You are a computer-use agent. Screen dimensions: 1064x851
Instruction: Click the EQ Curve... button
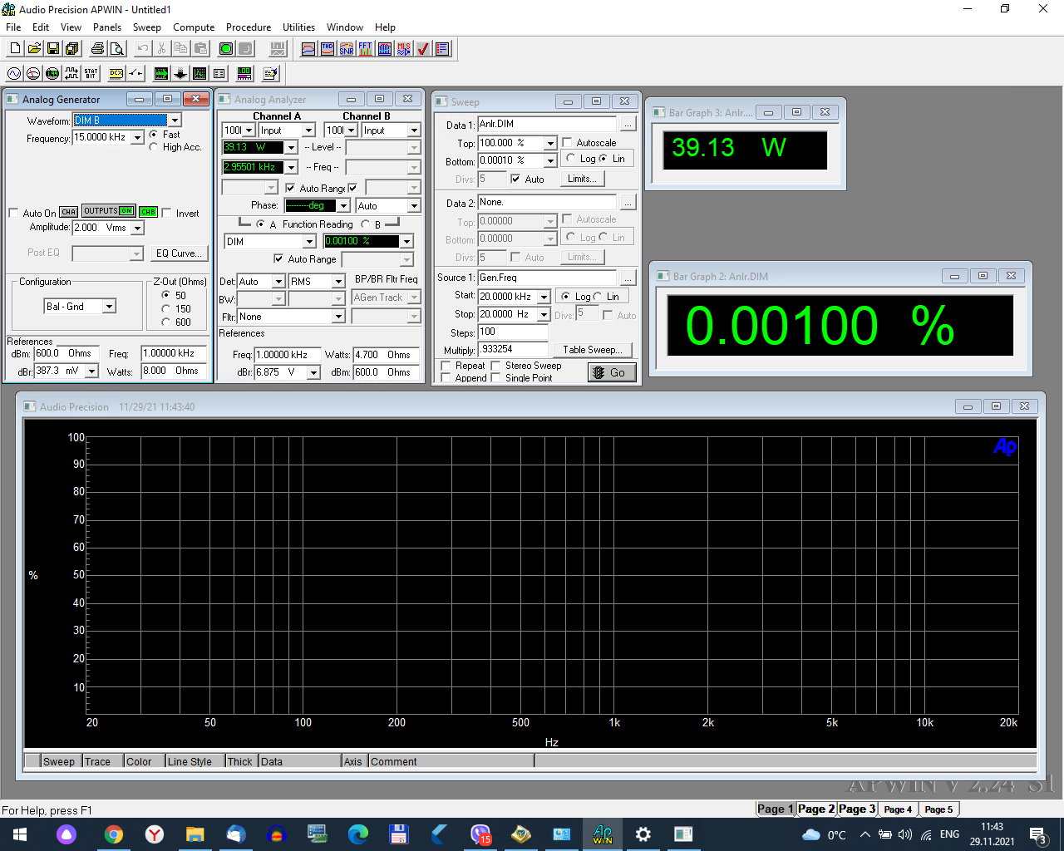(178, 253)
